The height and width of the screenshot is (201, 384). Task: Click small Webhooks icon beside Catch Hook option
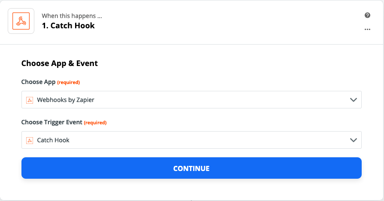click(x=30, y=141)
